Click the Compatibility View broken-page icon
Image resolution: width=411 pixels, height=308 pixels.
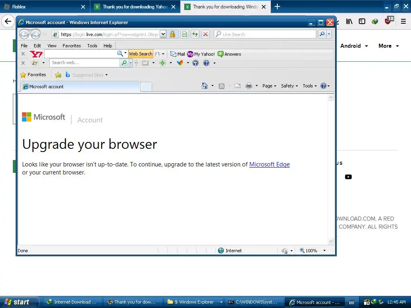(x=185, y=34)
